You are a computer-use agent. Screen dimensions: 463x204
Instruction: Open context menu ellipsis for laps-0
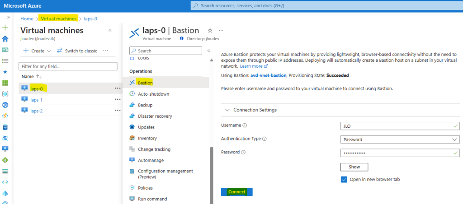pos(118,88)
